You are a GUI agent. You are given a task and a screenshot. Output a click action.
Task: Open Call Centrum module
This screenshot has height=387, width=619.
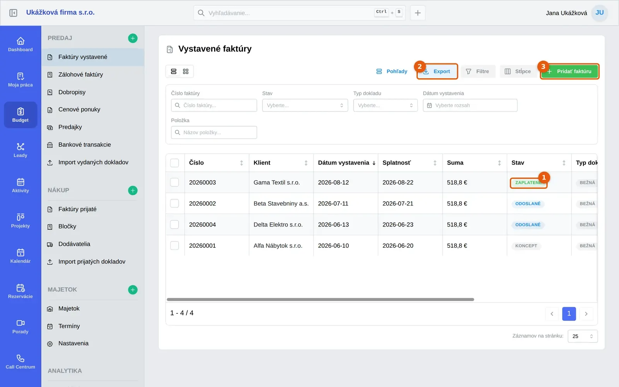(x=21, y=361)
